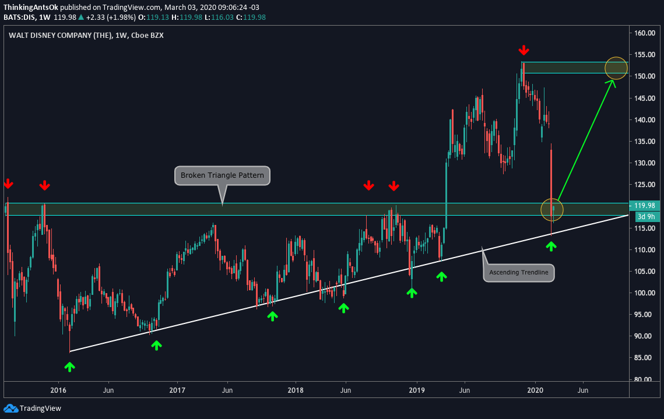Select the O:119.13 open value
The width and height of the screenshot is (664, 419).
click(153, 17)
